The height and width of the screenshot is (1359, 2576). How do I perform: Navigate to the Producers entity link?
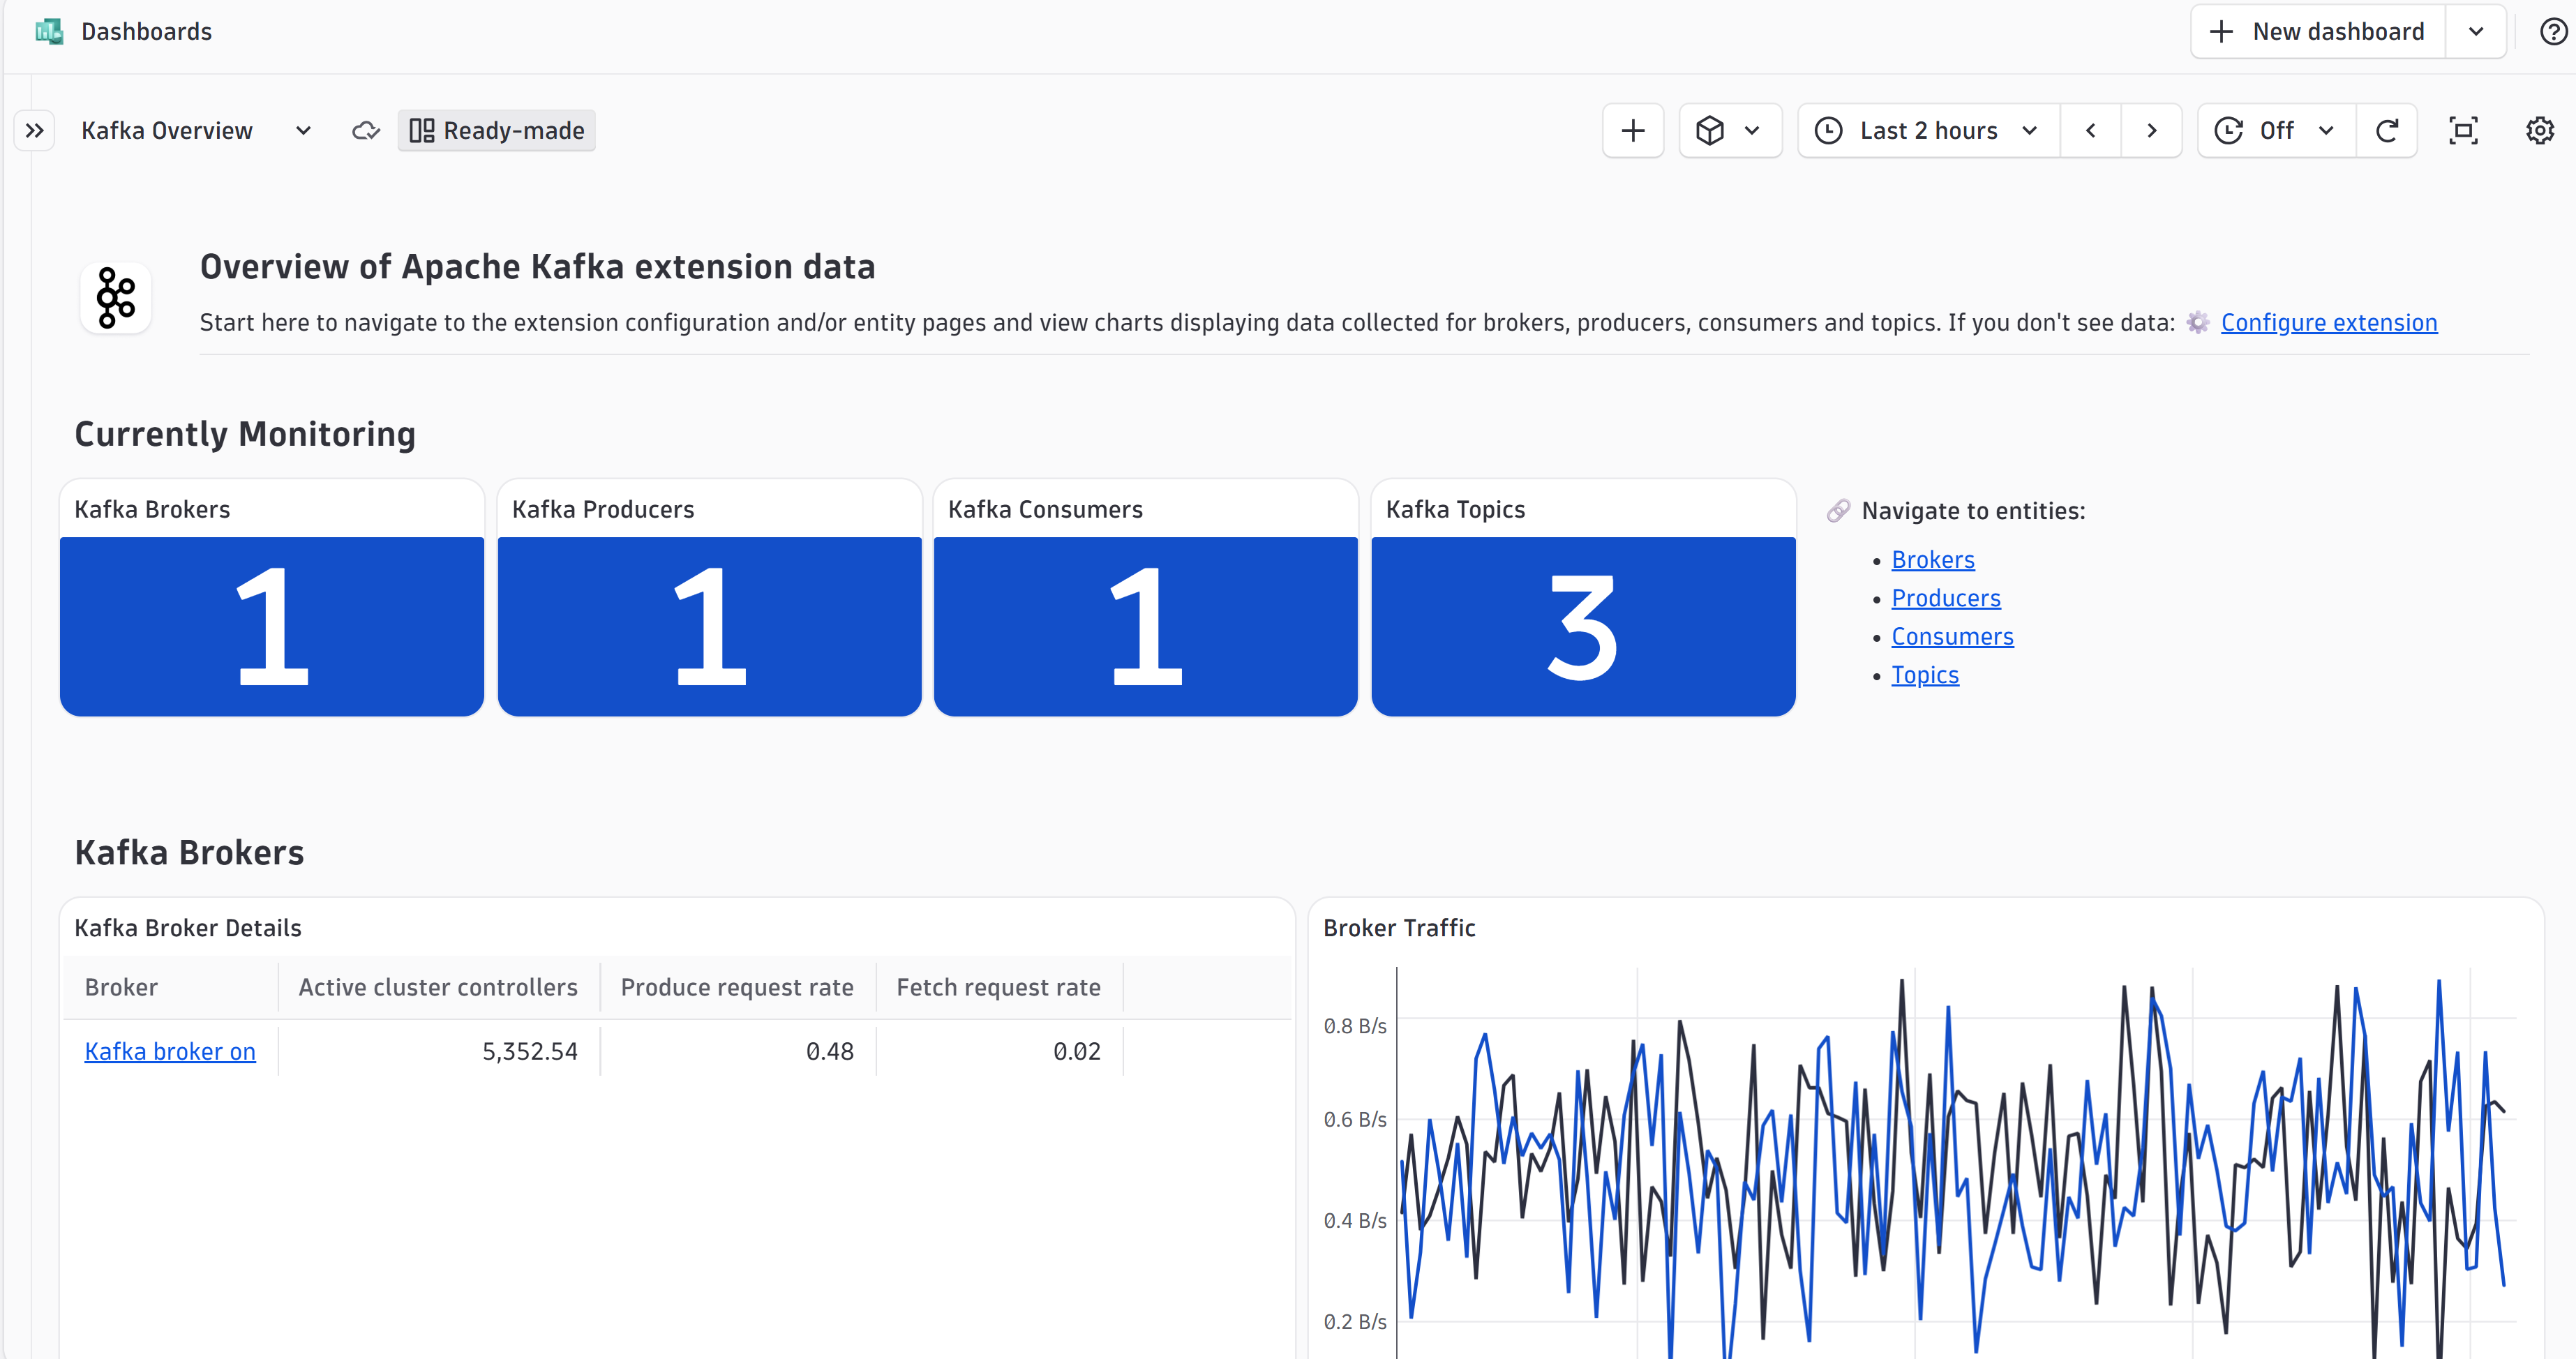pos(1946,598)
